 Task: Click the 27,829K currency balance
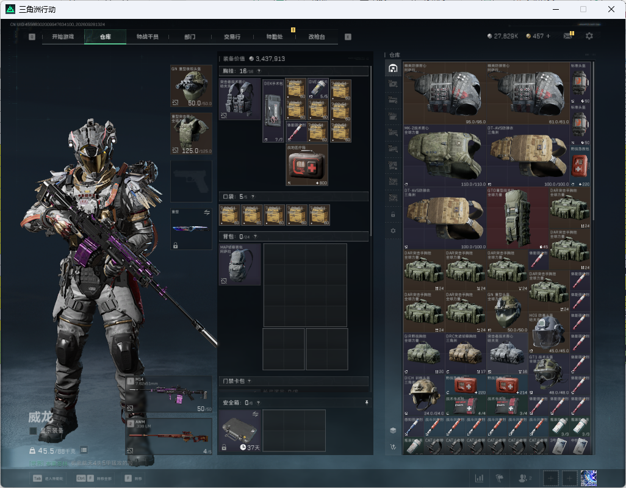pos(503,36)
